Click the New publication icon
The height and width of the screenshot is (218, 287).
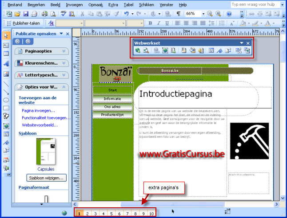pyautogui.click(x=9, y=14)
